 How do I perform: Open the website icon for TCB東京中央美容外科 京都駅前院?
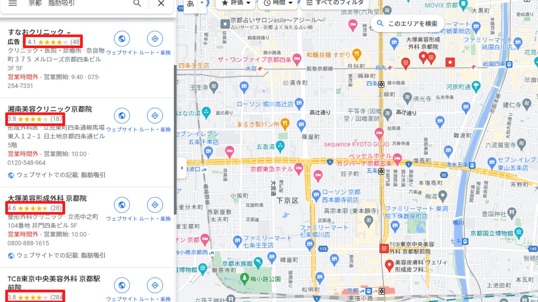(x=122, y=285)
